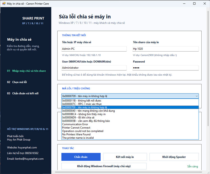Click Kết nối máy in button

[125, 157]
